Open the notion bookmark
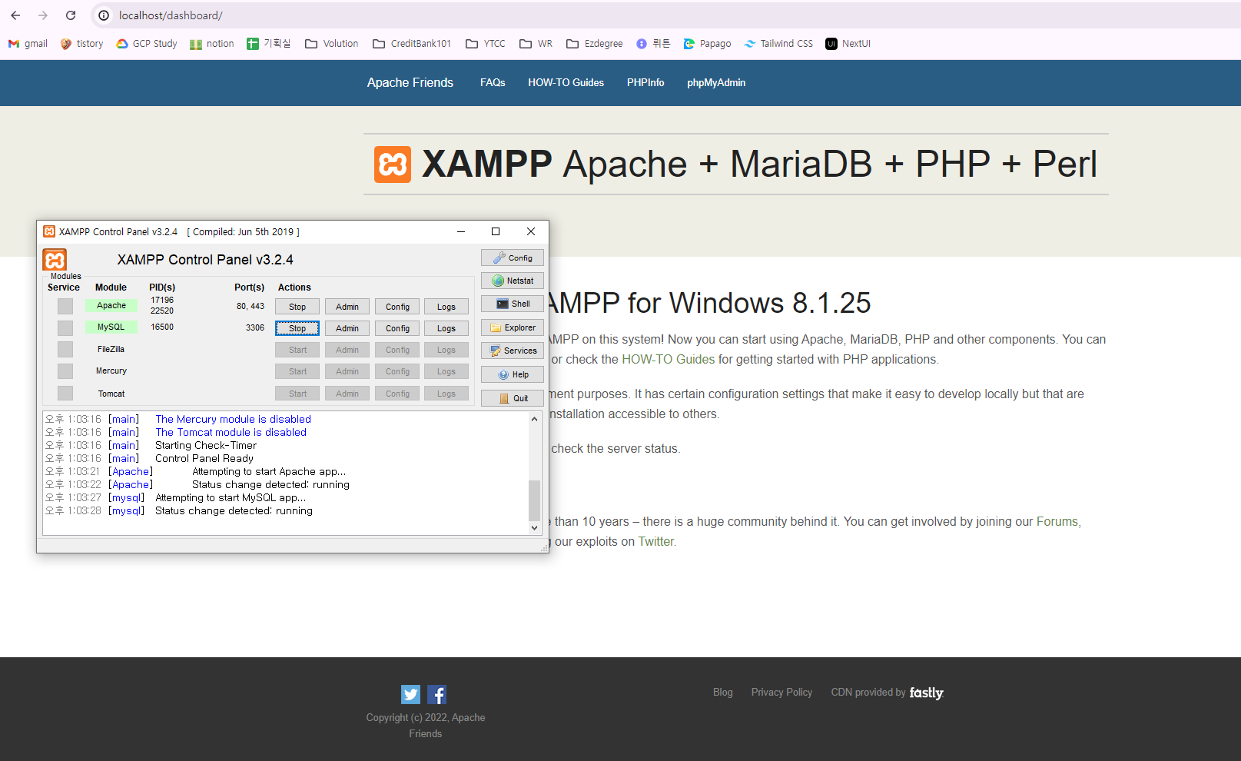The width and height of the screenshot is (1241, 761). [212, 44]
